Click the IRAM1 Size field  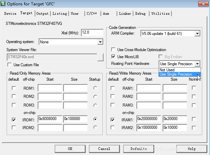(175, 119)
